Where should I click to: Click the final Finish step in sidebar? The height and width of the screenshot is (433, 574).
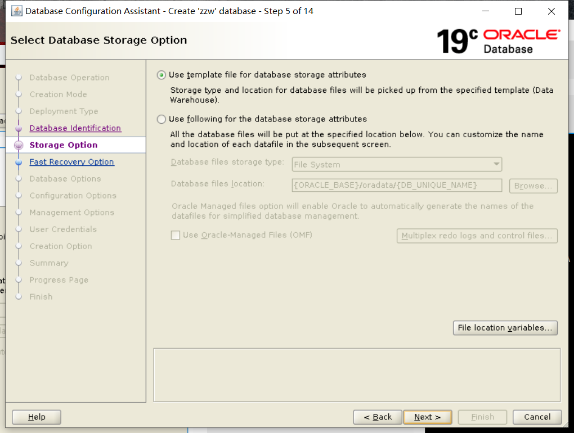click(41, 296)
